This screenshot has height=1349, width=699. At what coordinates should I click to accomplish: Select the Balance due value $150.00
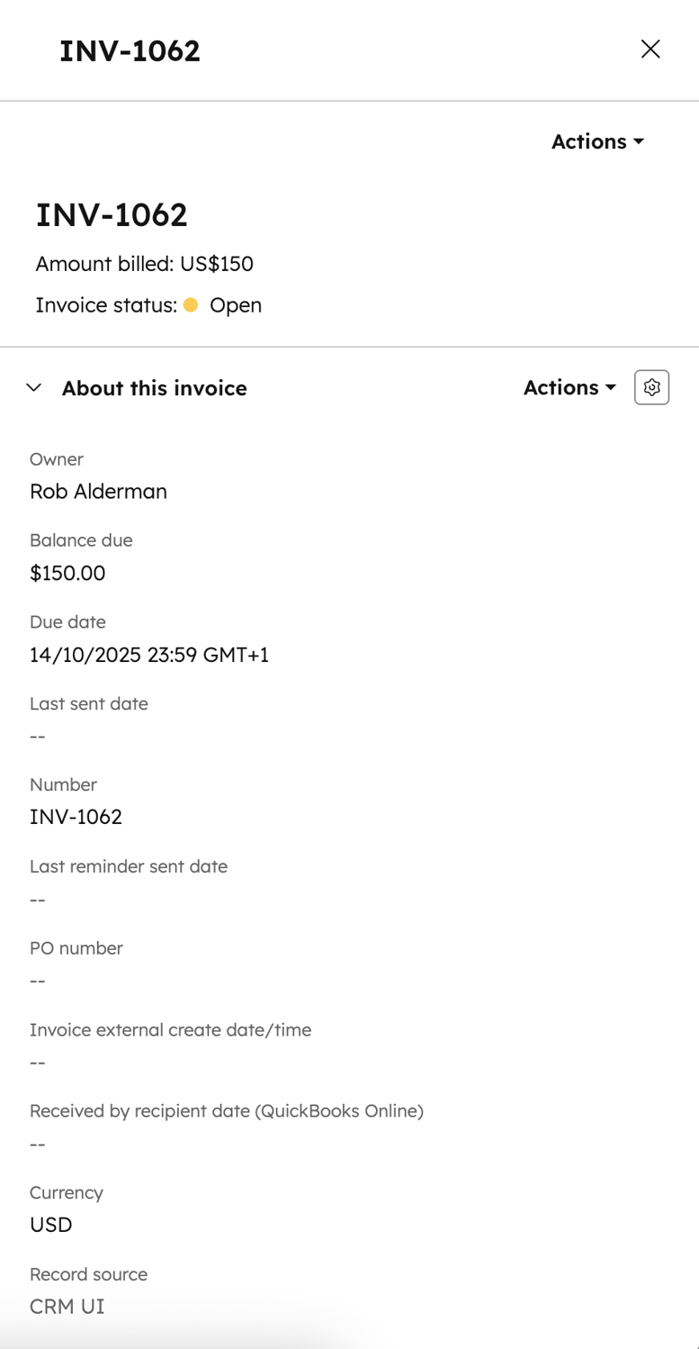pyautogui.click(x=67, y=573)
